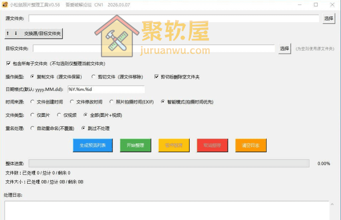Click the target folder path field
The image size is (341, 220).
(x=154, y=48)
